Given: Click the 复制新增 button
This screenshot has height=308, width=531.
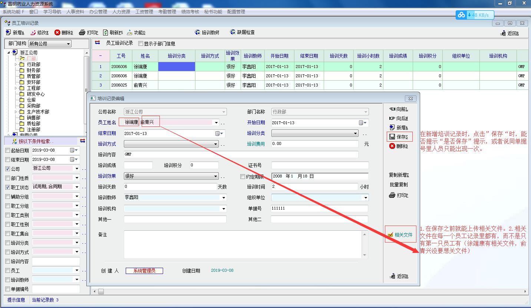Looking at the screenshot, I should [x=399, y=175].
